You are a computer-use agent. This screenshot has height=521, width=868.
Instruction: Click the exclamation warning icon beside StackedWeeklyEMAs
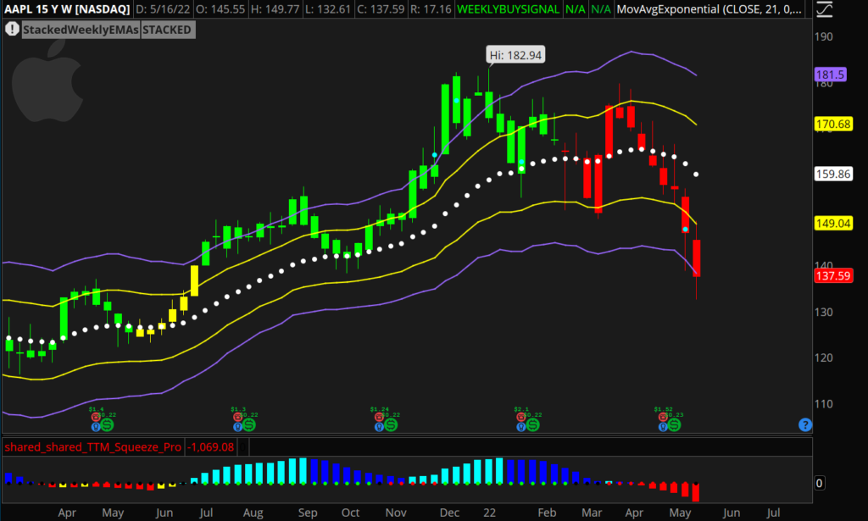[12, 30]
